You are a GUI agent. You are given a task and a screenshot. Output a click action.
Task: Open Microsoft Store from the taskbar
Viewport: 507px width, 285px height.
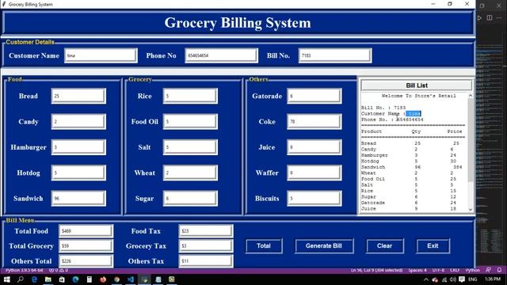click(x=62, y=279)
